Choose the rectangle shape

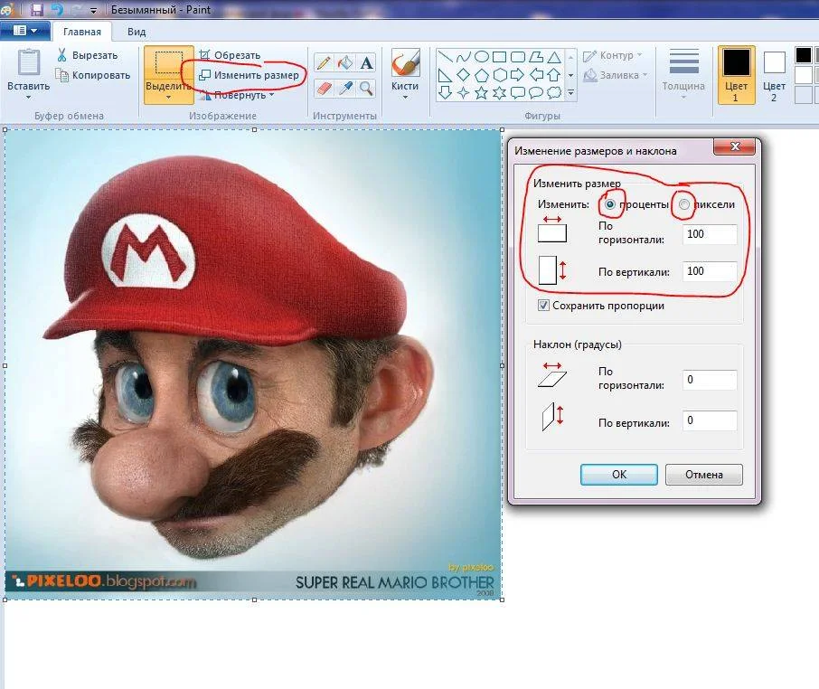(x=499, y=57)
